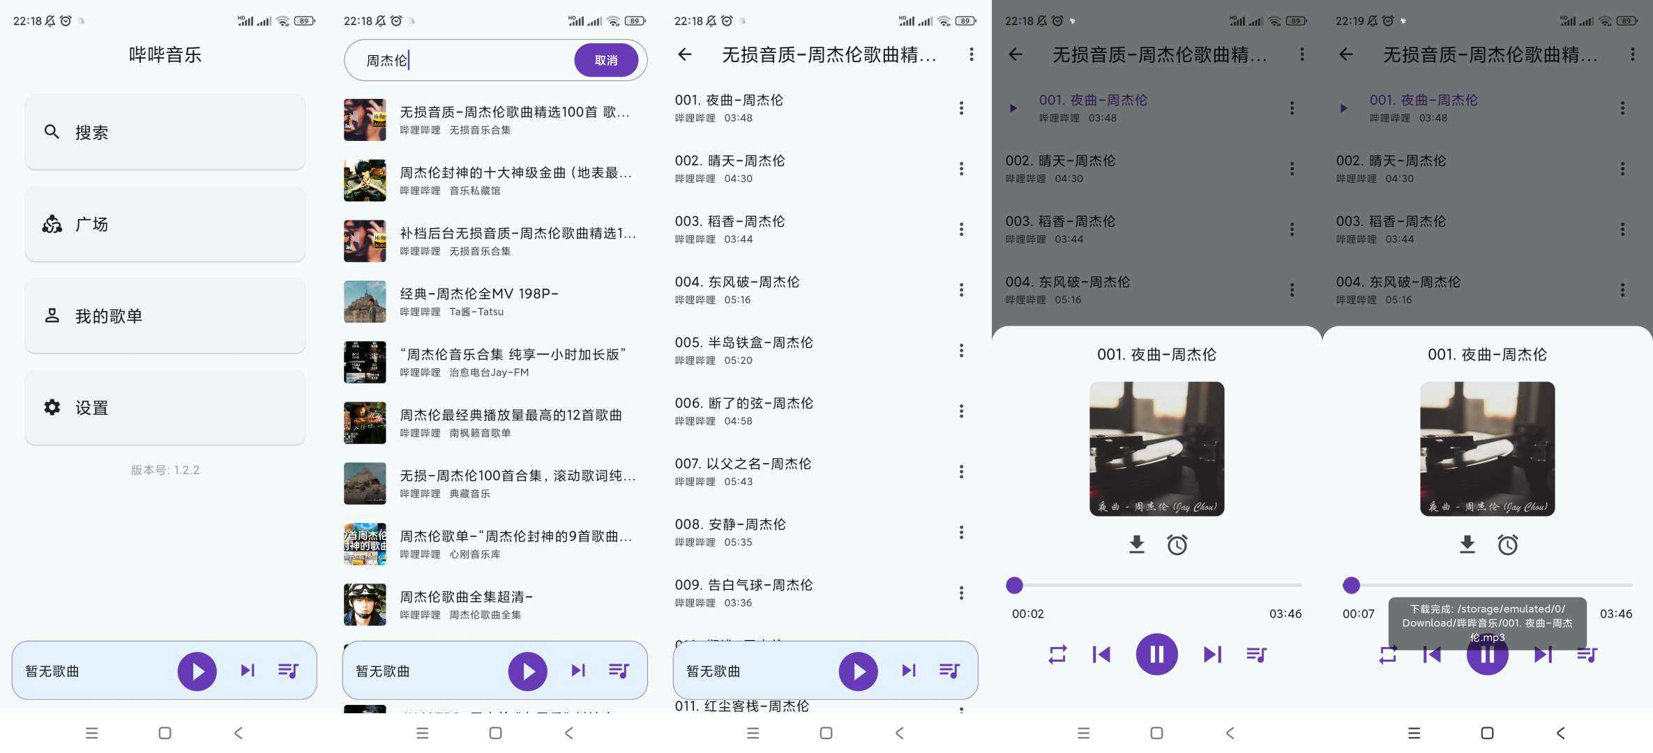Toggle repeat mode in player at 00:02
1653x753 pixels.
[1057, 655]
